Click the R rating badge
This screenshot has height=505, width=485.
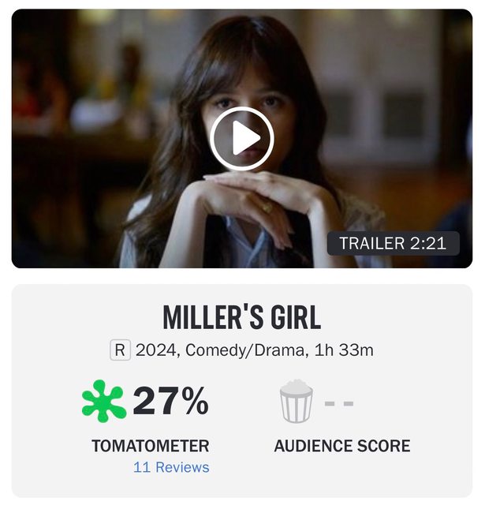[120, 350]
